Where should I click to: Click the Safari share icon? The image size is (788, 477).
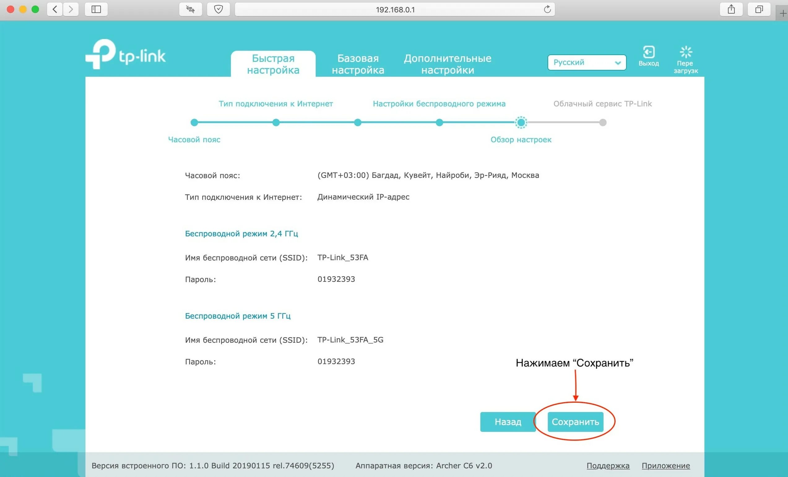(731, 9)
